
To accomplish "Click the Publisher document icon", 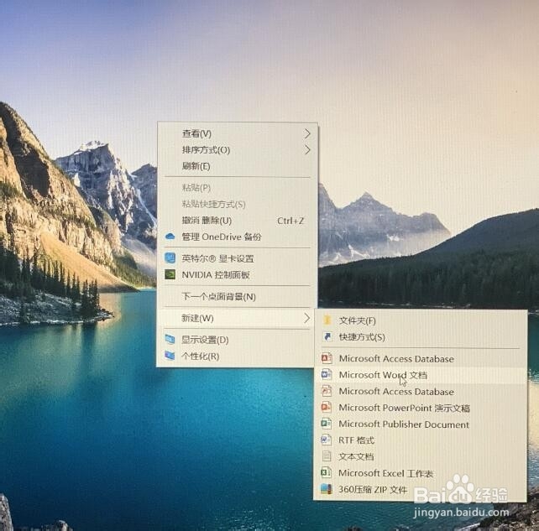I will 327,424.
